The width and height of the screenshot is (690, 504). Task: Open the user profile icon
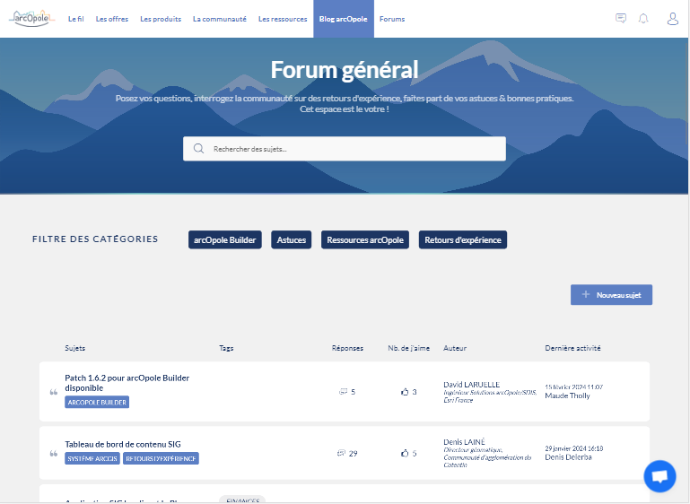pyautogui.click(x=672, y=19)
